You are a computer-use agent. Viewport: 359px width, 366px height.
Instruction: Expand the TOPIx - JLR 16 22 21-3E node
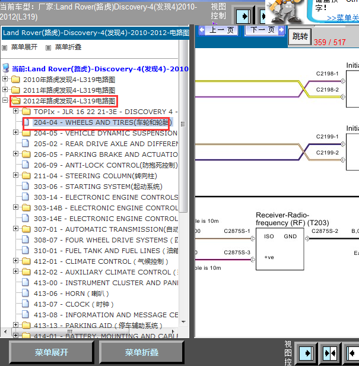coord(15,111)
